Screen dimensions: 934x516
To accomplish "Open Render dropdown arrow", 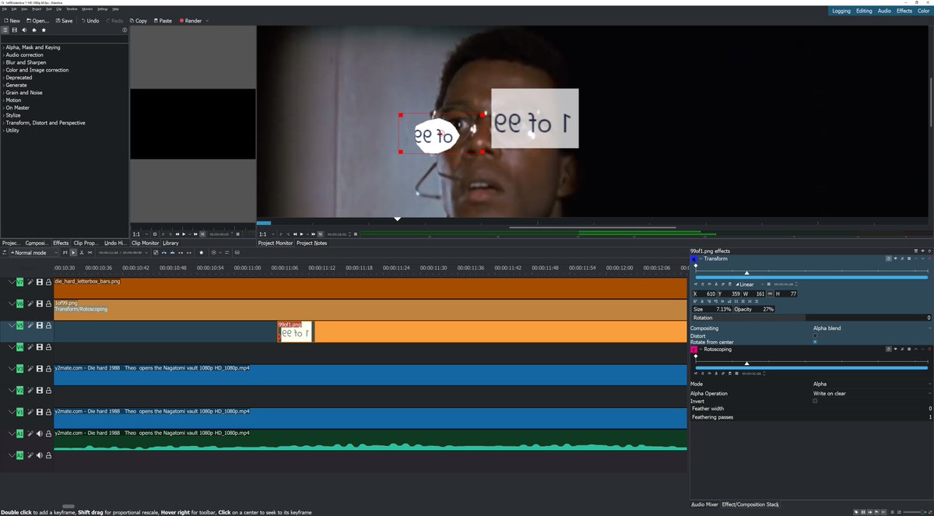I will pos(207,21).
